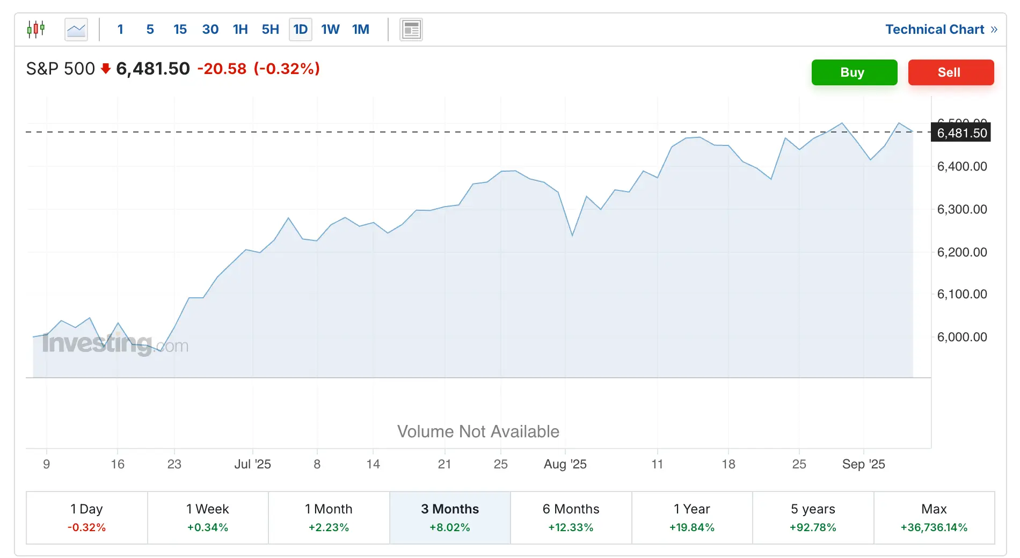Show the 1 Month range
The width and height of the screenshot is (1020, 558).
click(329, 518)
